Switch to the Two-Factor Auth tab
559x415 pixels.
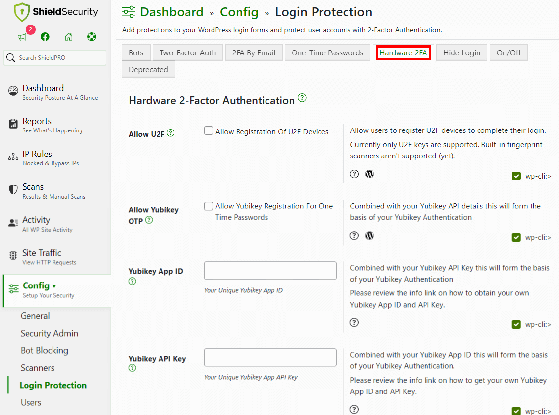pyautogui.click(x=187, y=52)
